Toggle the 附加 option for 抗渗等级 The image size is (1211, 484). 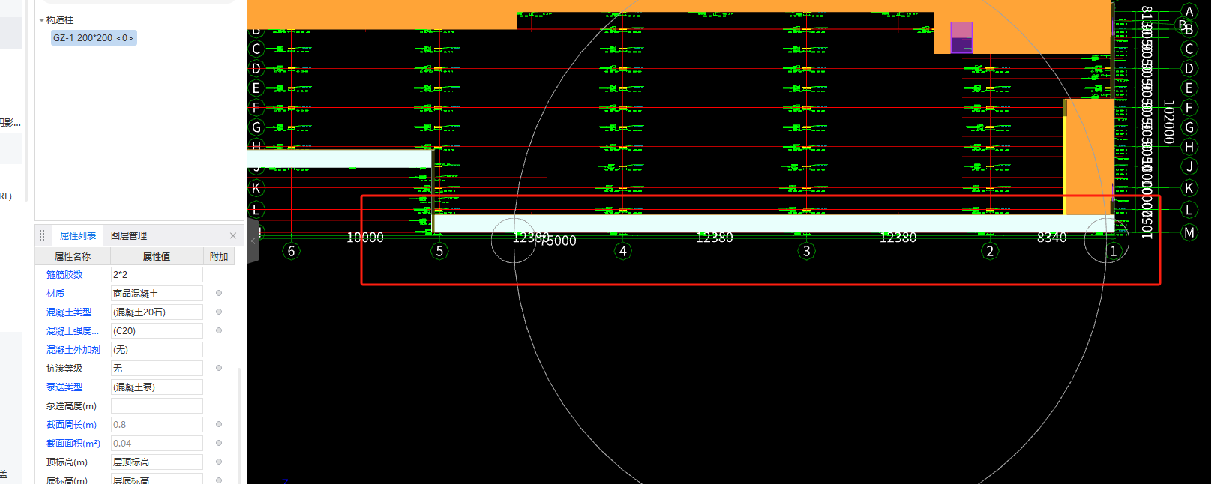point(219,368)
